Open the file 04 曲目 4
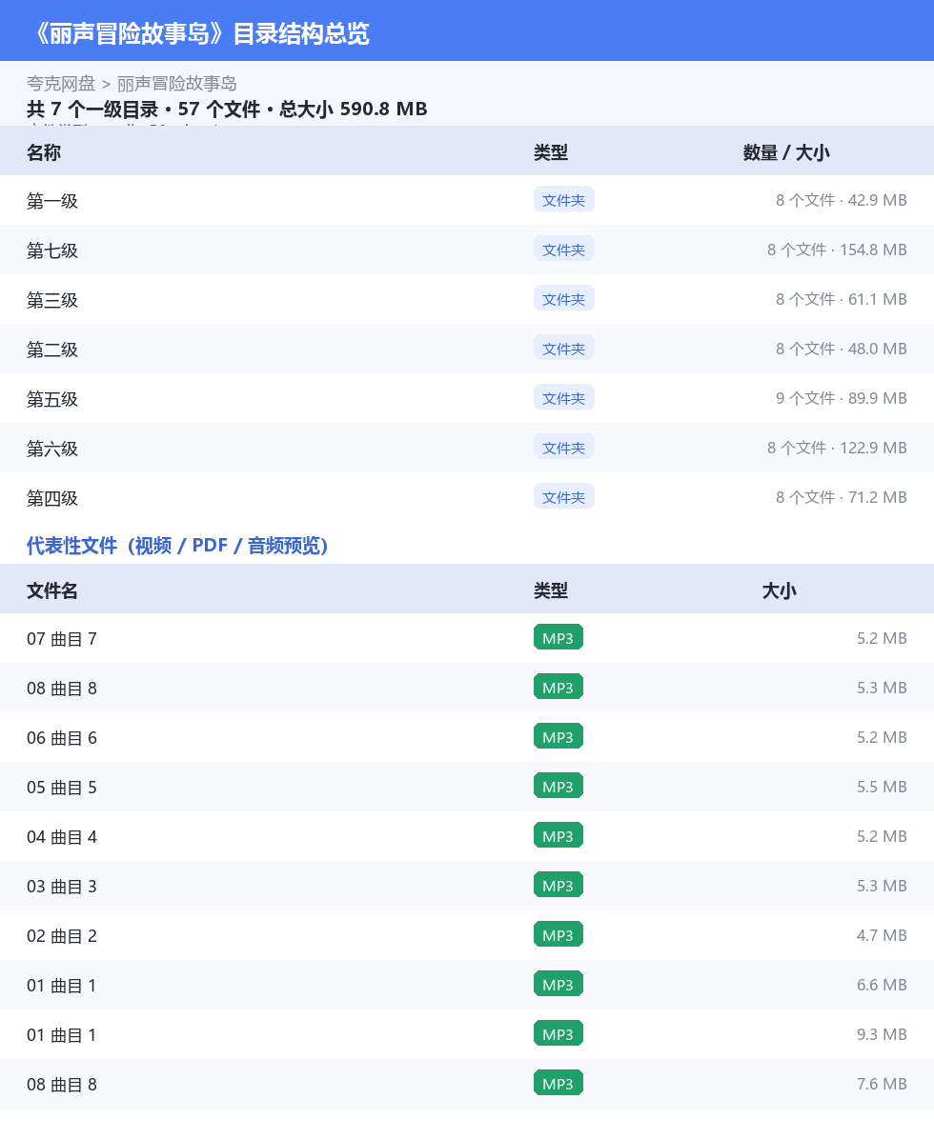 [467, 836]
